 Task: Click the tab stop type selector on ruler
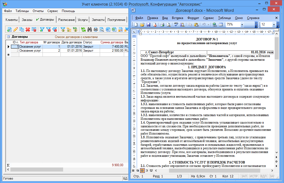[x=134, y=32]
